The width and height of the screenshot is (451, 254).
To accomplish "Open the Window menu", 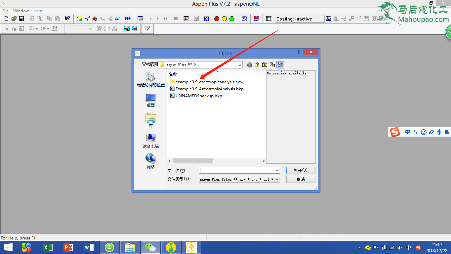I will point(21,11).
